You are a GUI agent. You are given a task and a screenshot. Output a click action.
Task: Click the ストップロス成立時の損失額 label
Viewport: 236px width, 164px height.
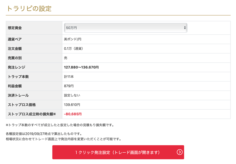32,114
